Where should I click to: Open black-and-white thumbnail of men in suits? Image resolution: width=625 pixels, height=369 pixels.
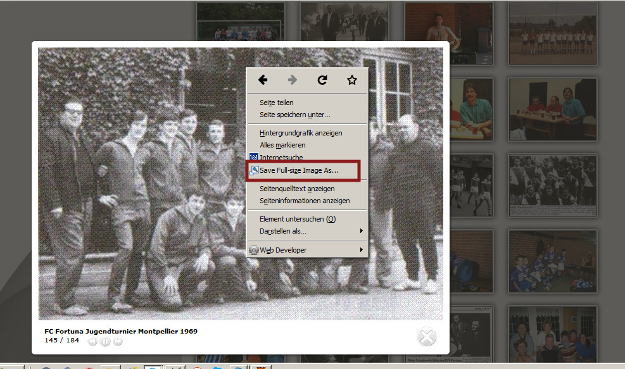(x=344, y=22)
